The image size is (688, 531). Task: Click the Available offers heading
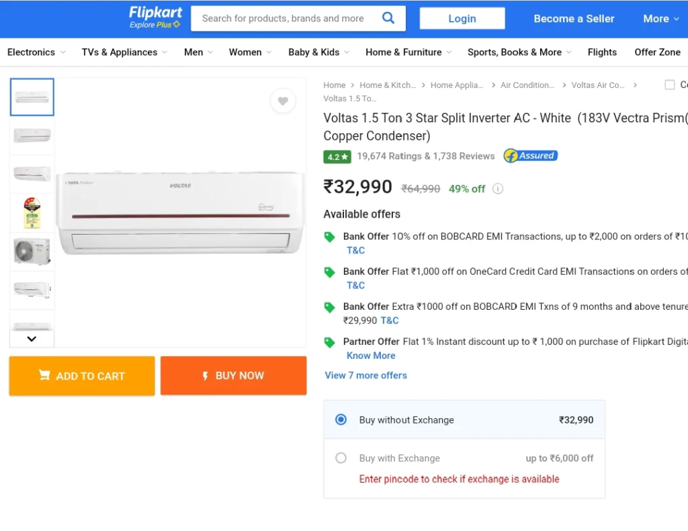click(x=362, y=214)
